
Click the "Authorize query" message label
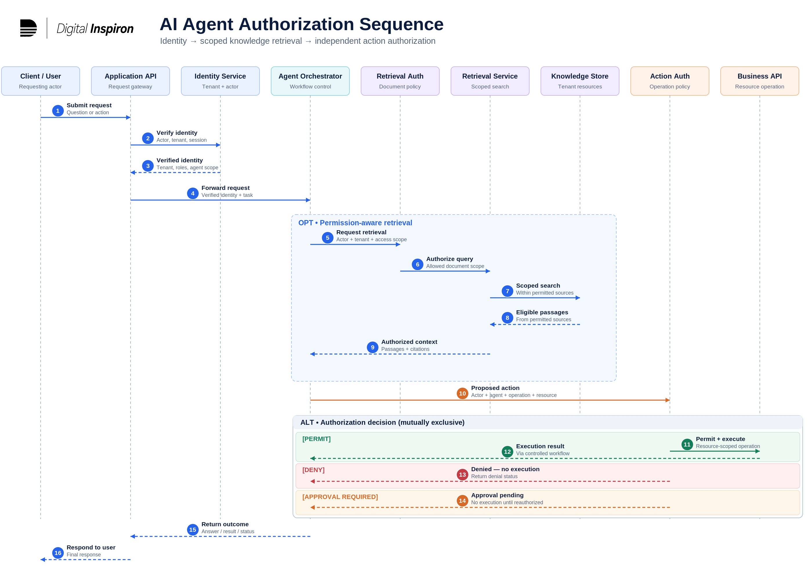tap(449, 259)
